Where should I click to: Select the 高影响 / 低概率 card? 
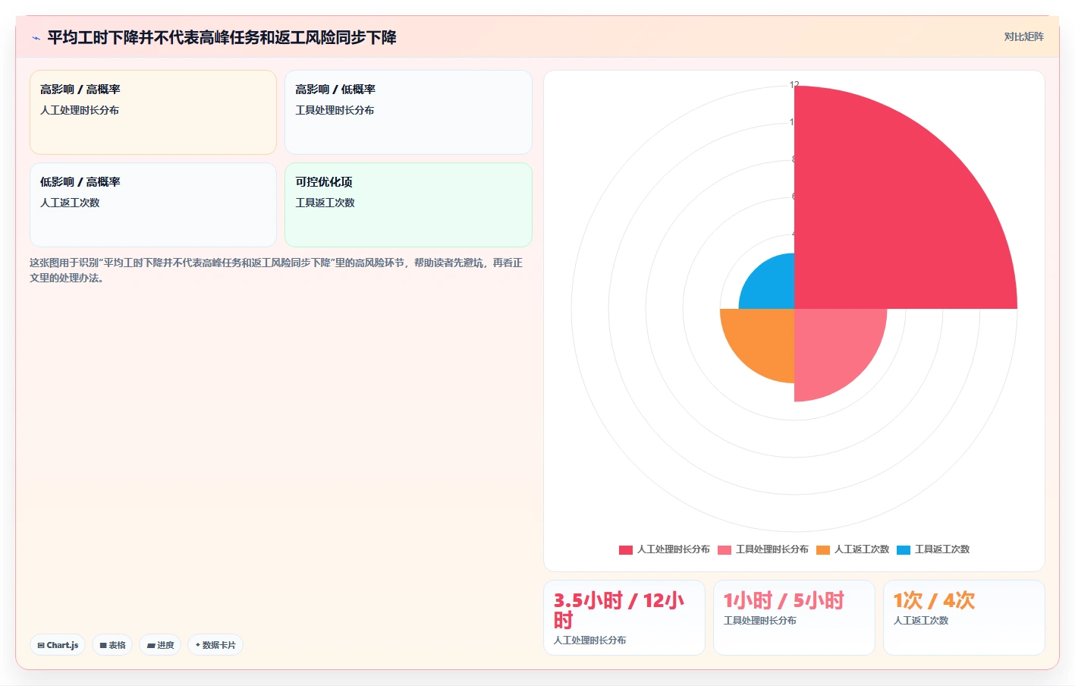408,112
